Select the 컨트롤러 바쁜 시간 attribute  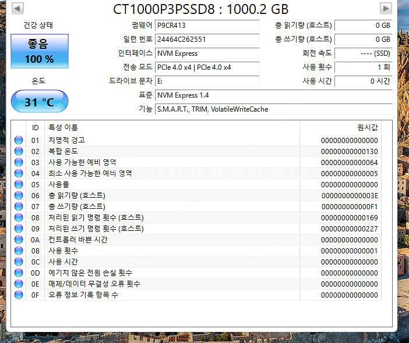point(78,240)
